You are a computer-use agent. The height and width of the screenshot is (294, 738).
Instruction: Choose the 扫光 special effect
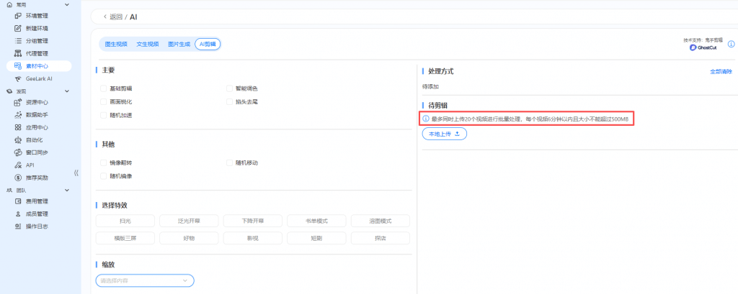(x=125, y=220)
